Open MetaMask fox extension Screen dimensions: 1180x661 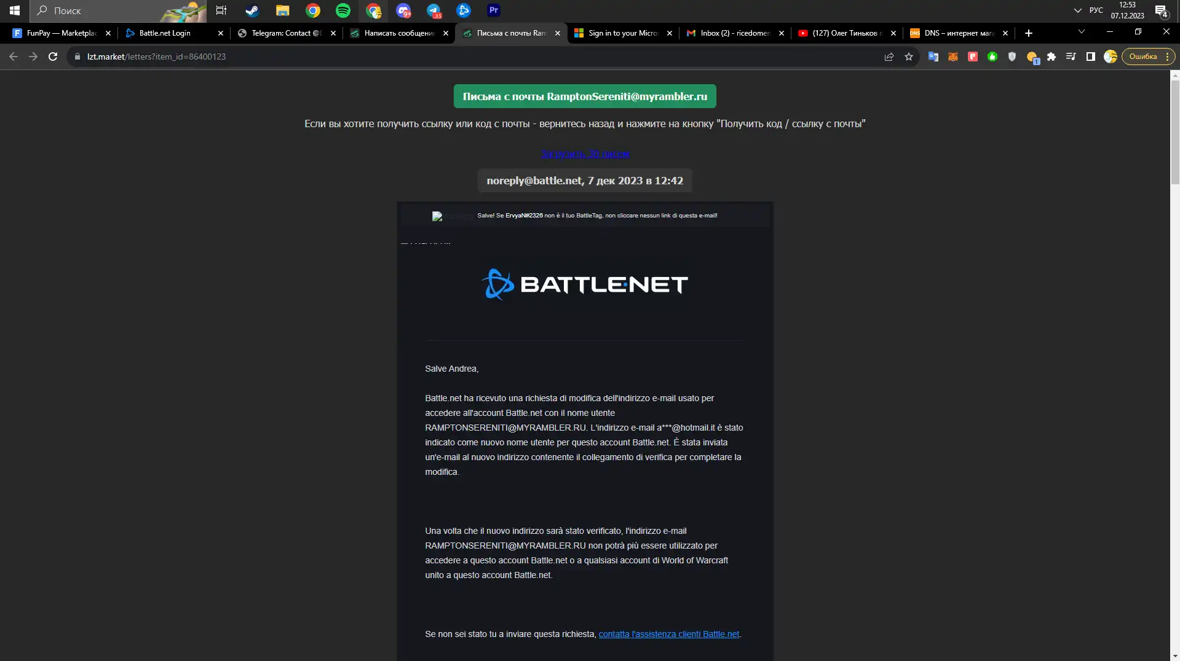point(952,57)
